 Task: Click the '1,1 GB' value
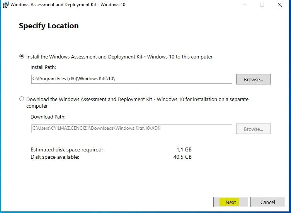pyautogui.click(x=184, y=149)
